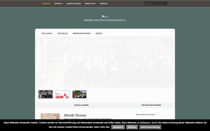This screenshot has width=210, height=131.
Task: Click the Keine aktuellen Termine text
Action: [x=146, y=115]
